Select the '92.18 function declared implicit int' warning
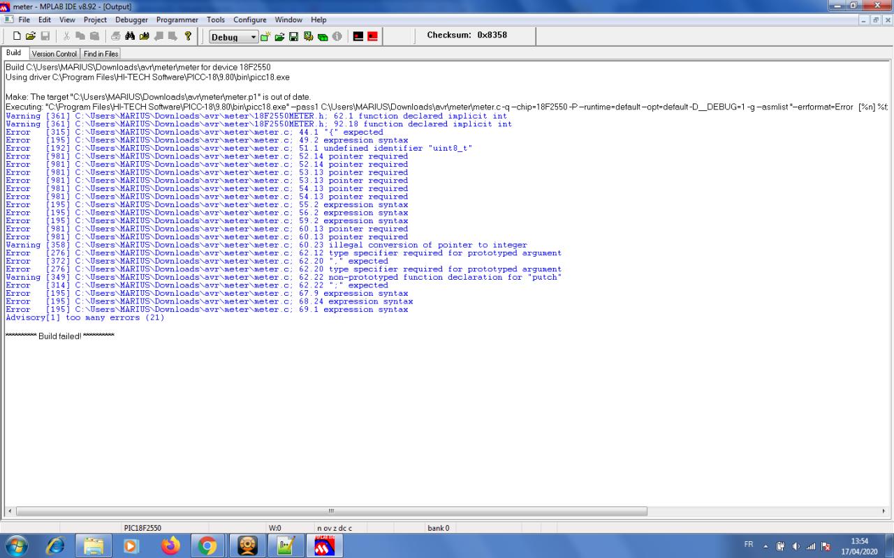Image resolution: width=894 pixels, height=558 pixels. (258, 124)
